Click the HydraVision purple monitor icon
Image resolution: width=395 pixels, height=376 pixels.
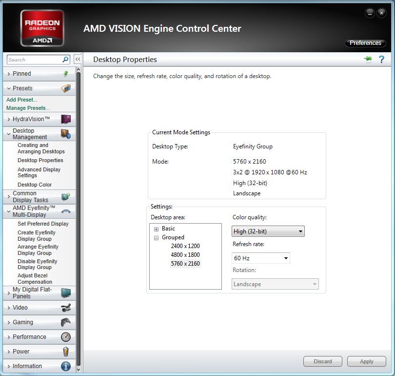point(66,119)
